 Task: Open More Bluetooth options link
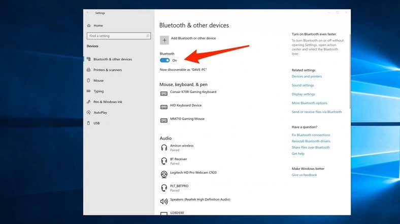pos(310,103)
